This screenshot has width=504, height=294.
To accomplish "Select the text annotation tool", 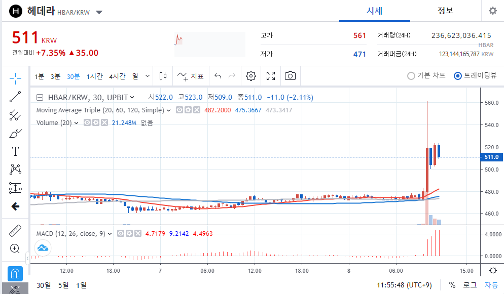I will [x=15, y=151].
